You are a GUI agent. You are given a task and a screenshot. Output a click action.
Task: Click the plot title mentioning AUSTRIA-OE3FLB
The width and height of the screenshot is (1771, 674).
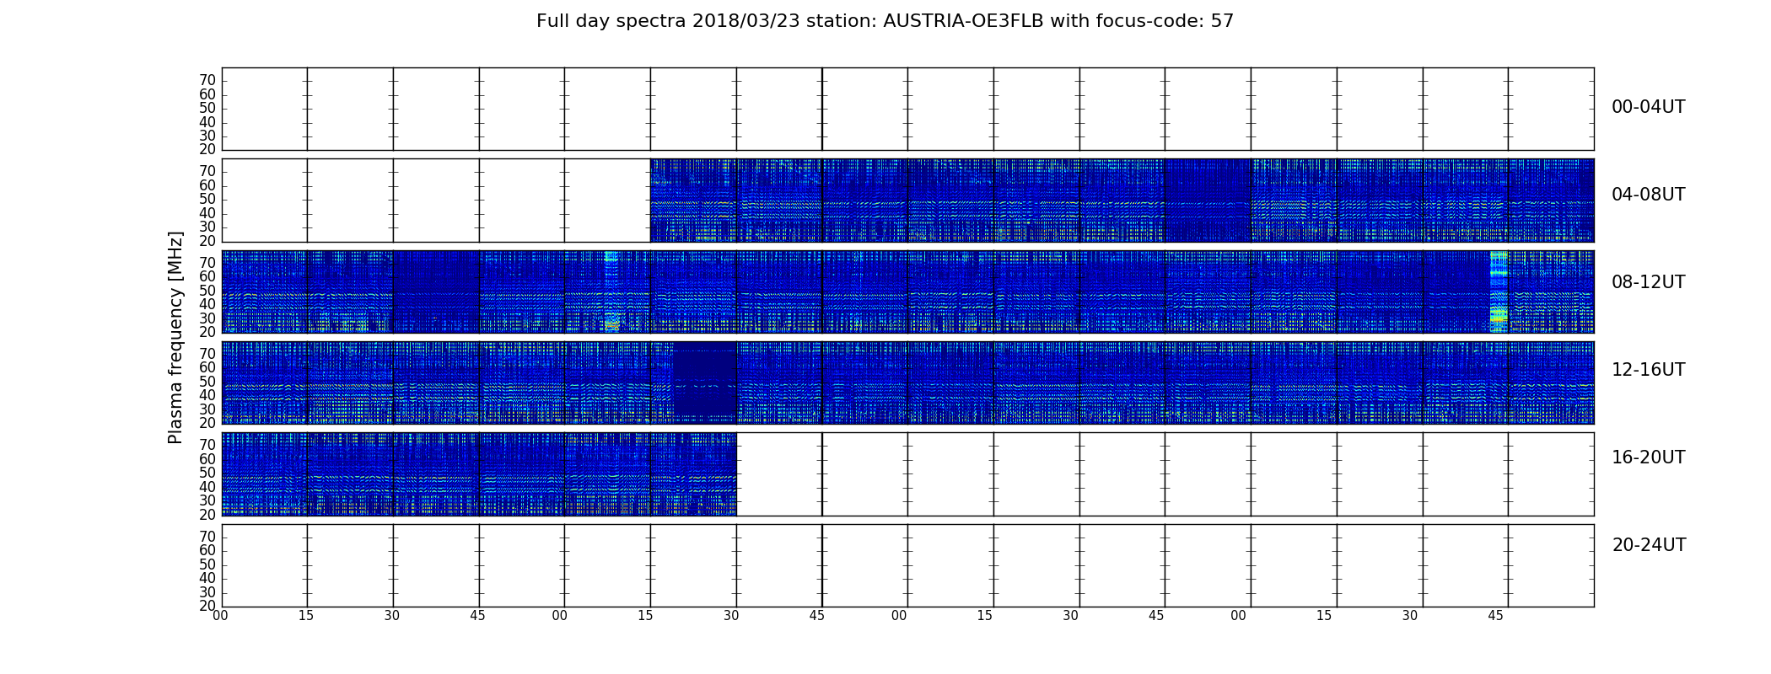click(x=885, y=21)
